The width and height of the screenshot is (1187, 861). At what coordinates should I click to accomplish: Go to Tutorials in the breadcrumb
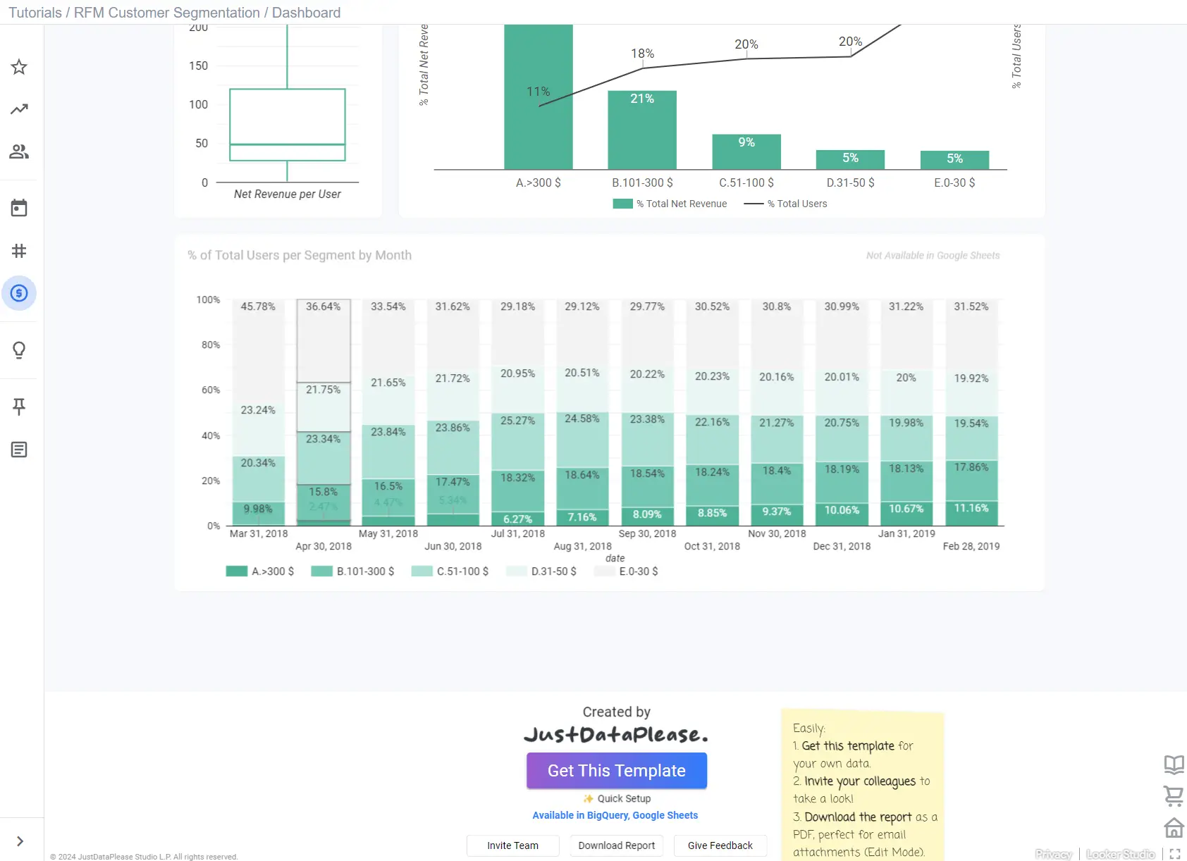(35, 13)
